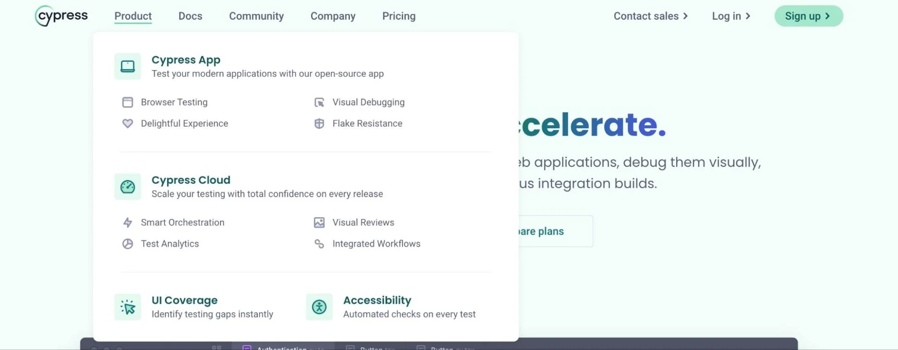Collapse the Product dropdown menu
Viewport: 898px width, 350px height.
click(x=133, y=16)
